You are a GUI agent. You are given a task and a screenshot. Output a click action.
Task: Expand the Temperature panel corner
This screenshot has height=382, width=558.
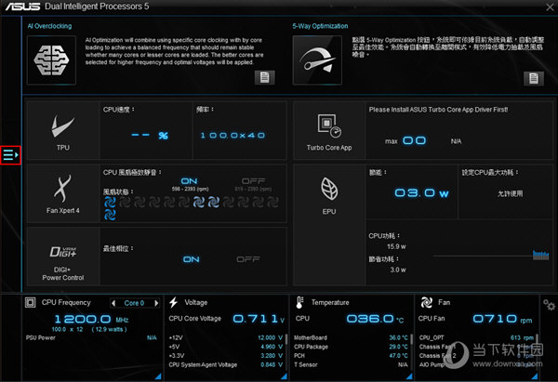pyautogui.click(x=409, y=376)
